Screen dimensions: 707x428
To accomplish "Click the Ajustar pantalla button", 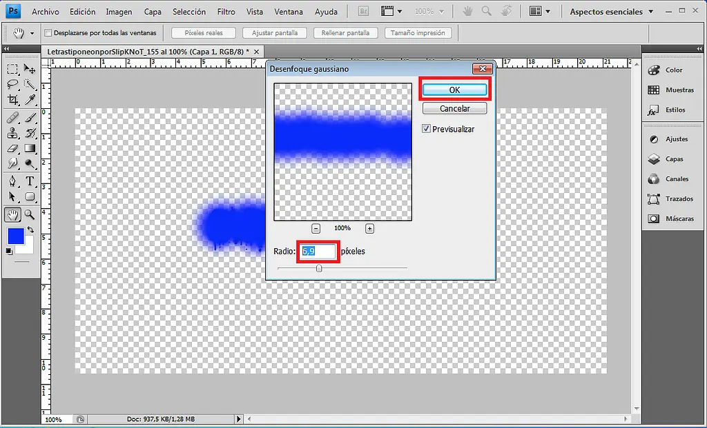I will (274, 32).
